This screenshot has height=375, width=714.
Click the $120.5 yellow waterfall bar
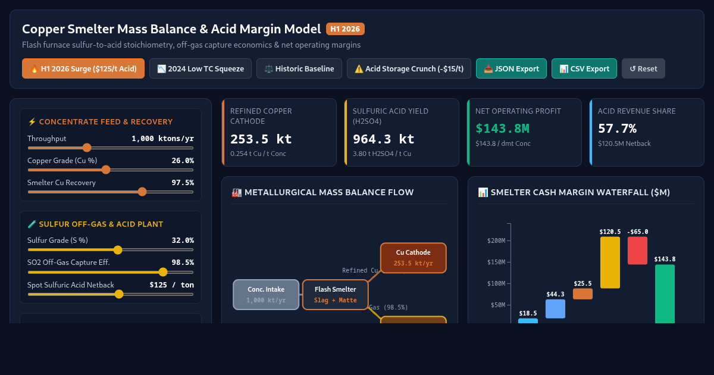pos(610,262)
